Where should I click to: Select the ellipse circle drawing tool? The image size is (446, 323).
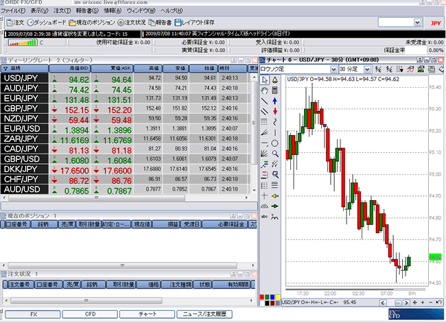(274, 143)
